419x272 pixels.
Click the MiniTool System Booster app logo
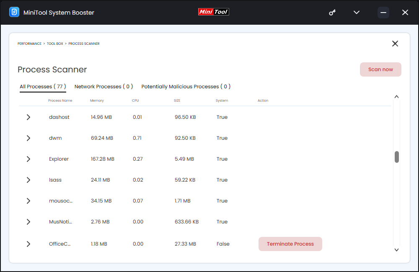[14, 12]
